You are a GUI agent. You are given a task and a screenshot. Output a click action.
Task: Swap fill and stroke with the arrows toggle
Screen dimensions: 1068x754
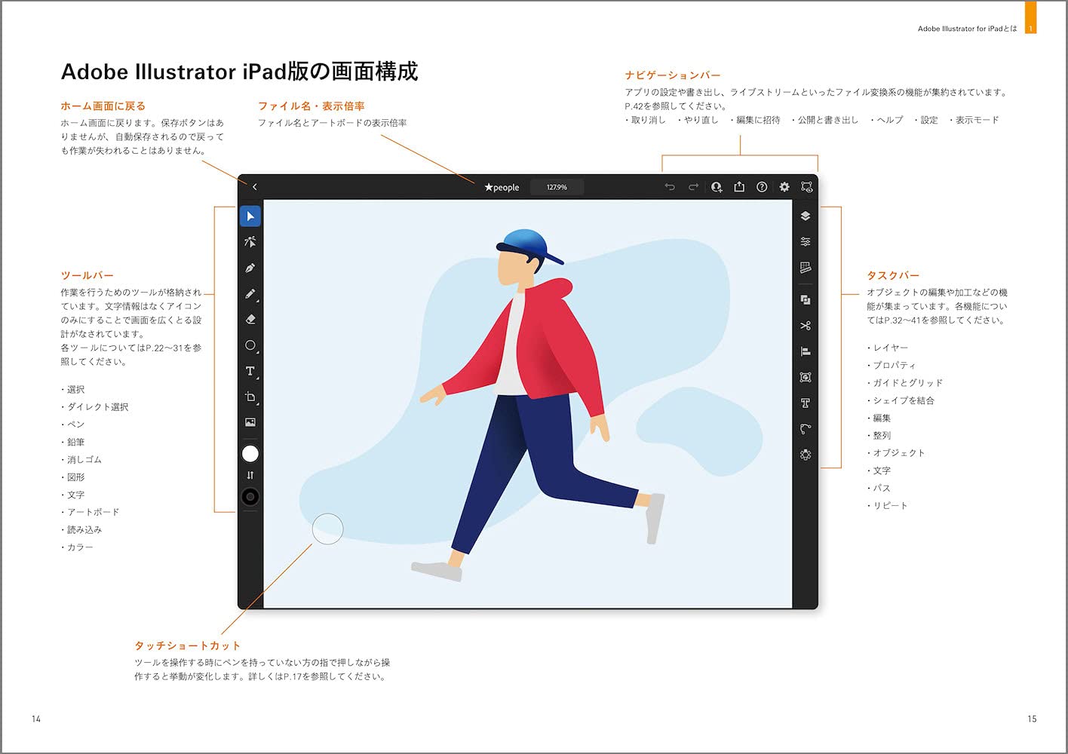tap(250, 475)
